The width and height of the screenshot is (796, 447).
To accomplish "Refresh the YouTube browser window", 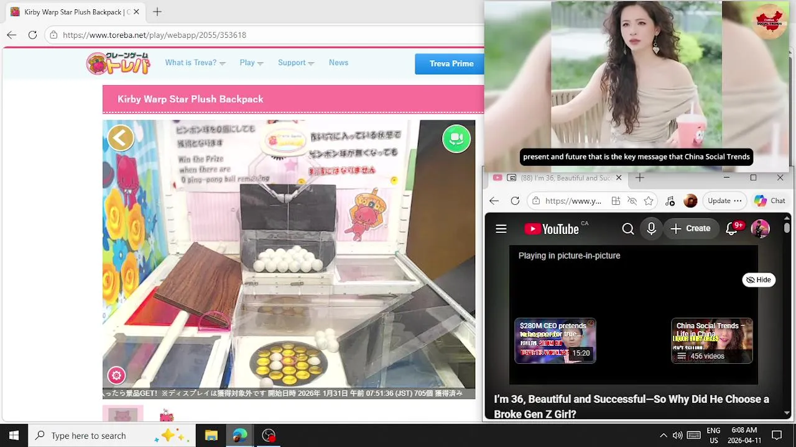I will 515,201.
